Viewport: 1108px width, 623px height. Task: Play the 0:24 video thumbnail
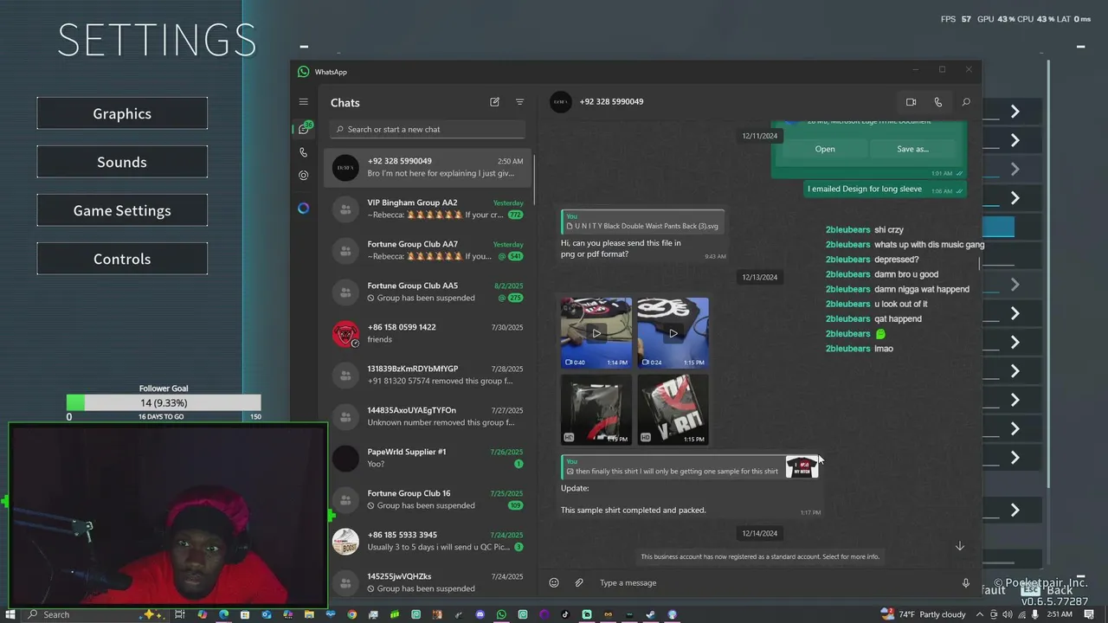(673, 333)
